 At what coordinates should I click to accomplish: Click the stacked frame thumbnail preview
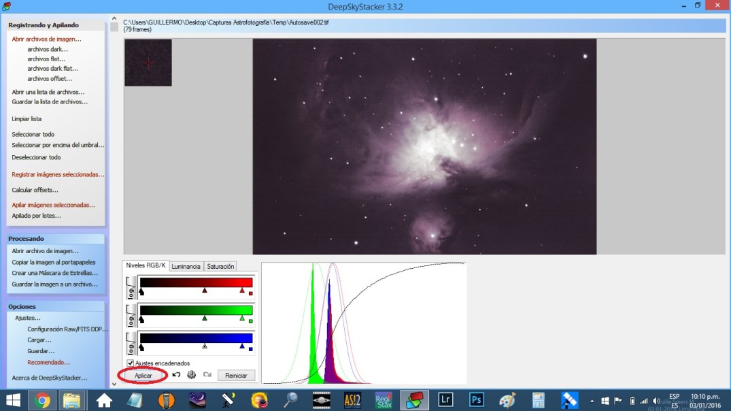[148, 63]
